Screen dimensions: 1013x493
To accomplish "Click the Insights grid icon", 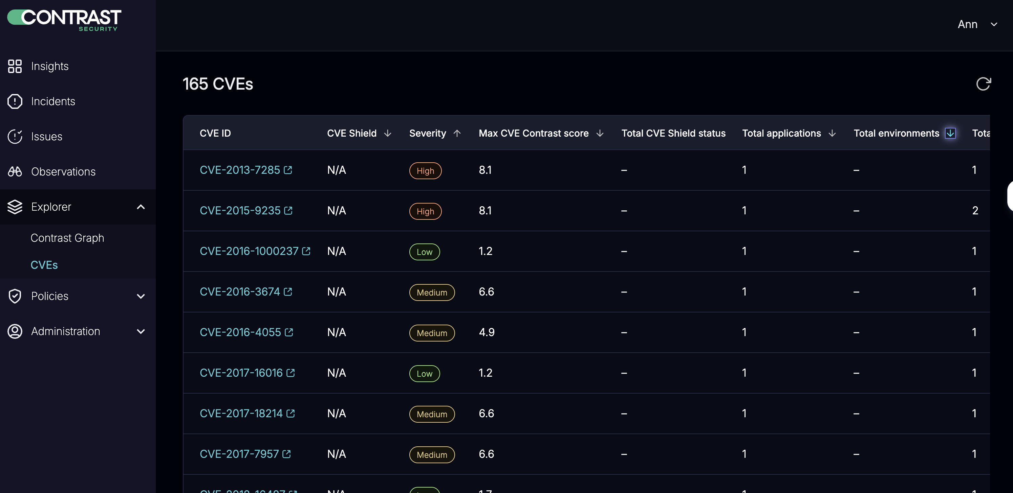I will (15, 66).
